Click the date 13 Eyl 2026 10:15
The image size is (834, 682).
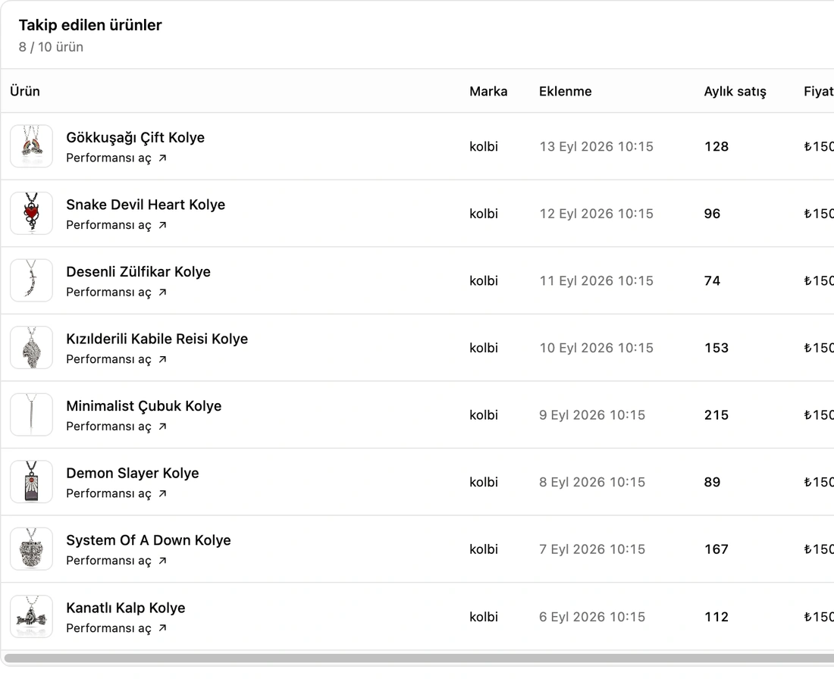click(x=596, y=146)
